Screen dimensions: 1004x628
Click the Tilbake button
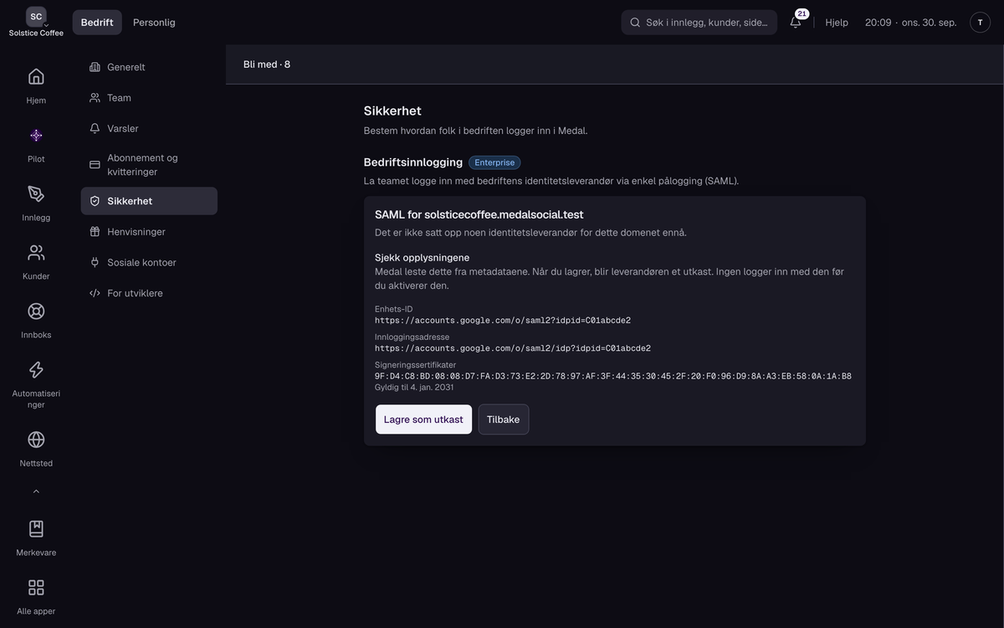(503, 420)
